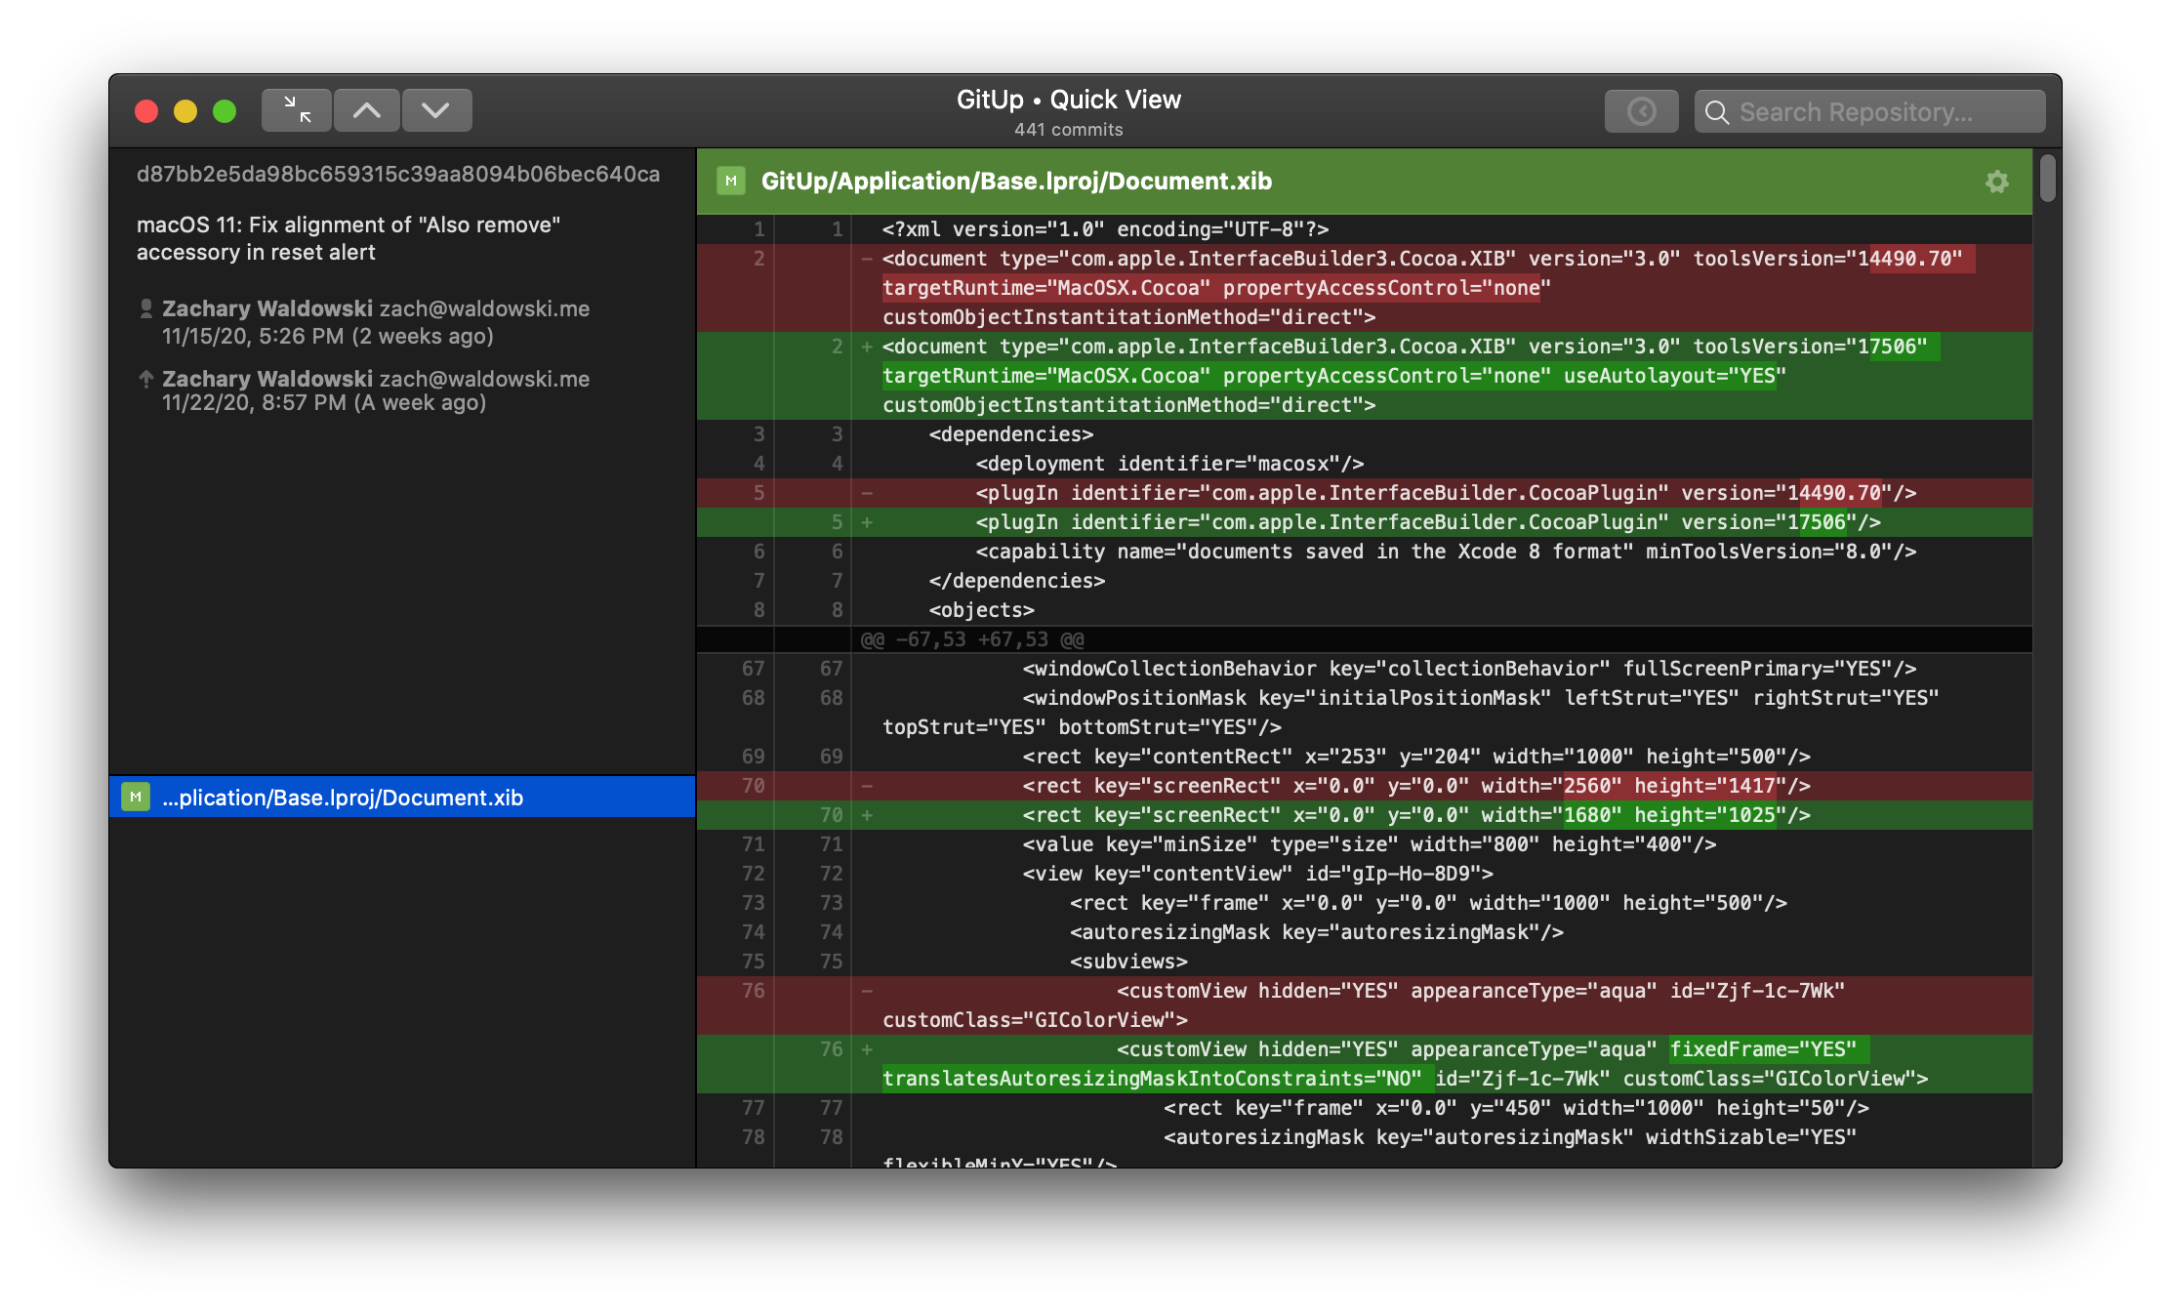Go to previous commit with up arrow
Viewport: 2171px width, 1312px height.
tap(367, 110)
